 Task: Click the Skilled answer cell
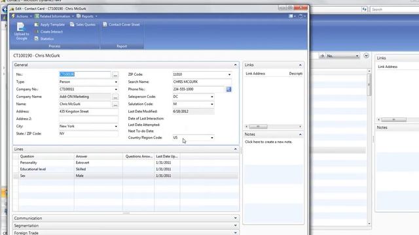(98, 169)
